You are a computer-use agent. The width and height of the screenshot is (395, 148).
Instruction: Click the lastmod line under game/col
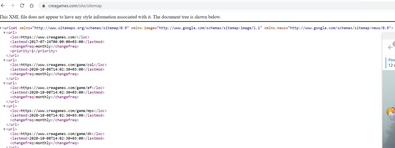click(x=57, y=69)
